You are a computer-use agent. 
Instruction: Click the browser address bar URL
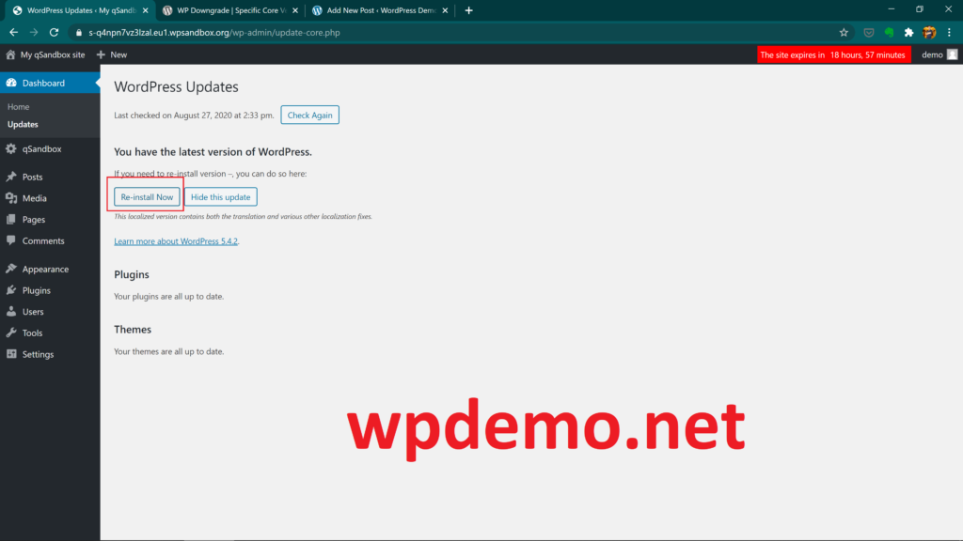214,33
